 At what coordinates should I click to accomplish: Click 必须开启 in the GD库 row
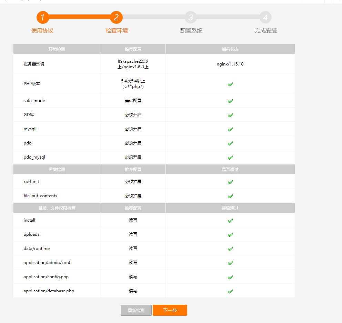coord(133,115)
